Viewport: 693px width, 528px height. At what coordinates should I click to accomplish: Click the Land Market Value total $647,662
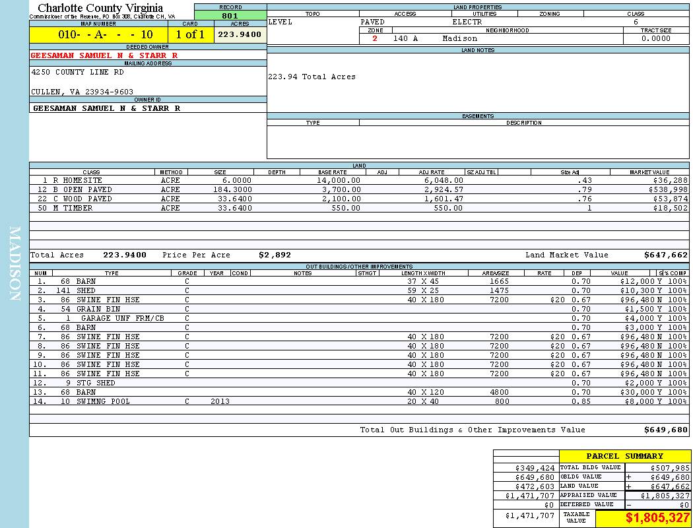(x=665, y=255)
